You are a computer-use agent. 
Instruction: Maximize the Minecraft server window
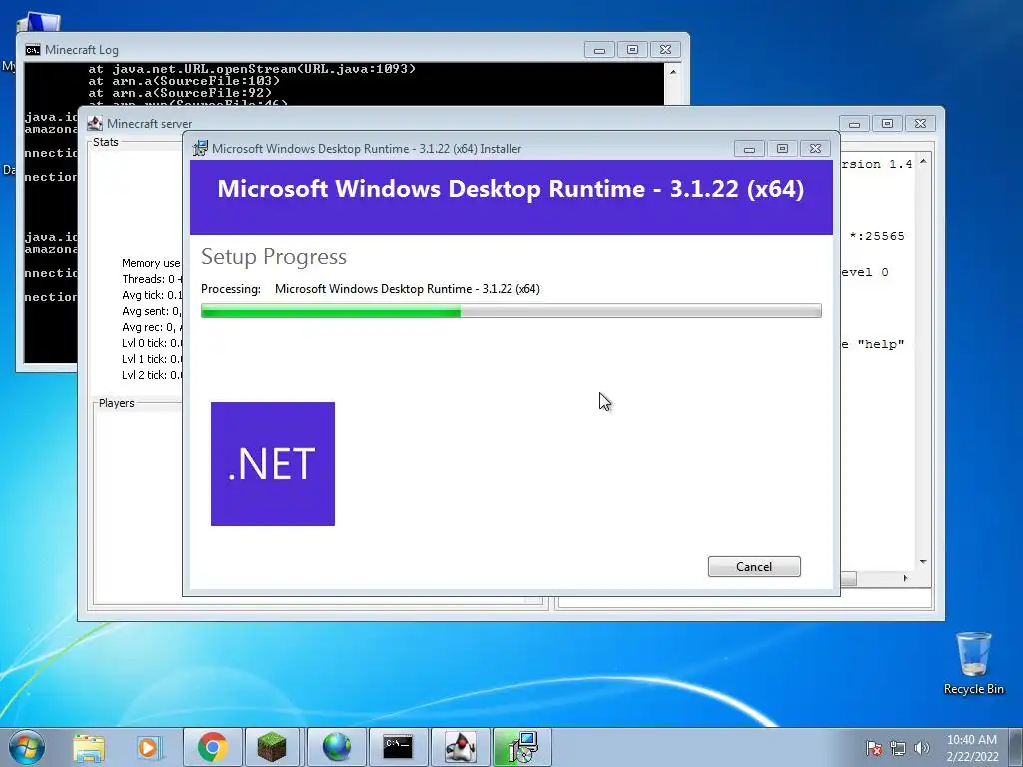887,123
